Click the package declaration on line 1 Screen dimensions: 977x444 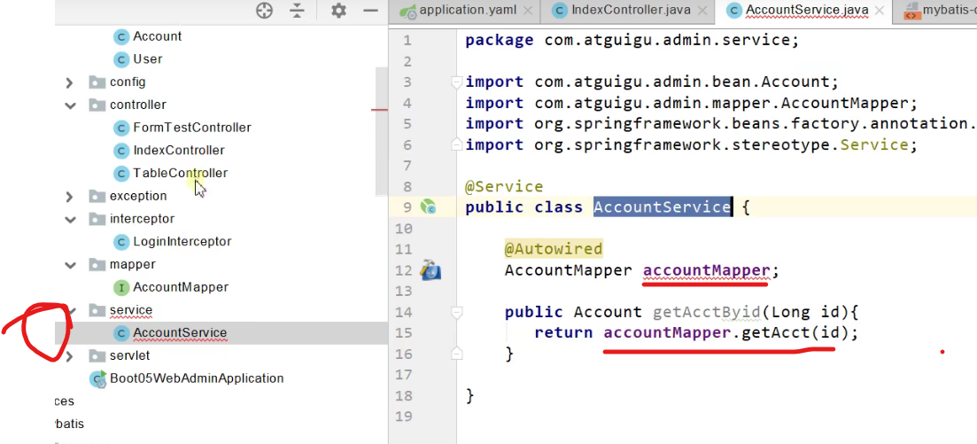632,41
